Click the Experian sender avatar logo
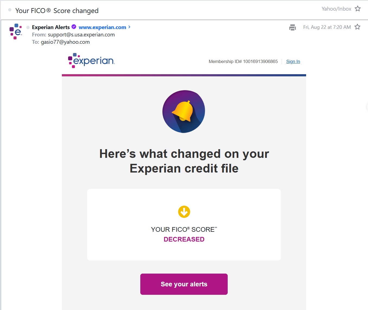 click(x=15, y=31)
